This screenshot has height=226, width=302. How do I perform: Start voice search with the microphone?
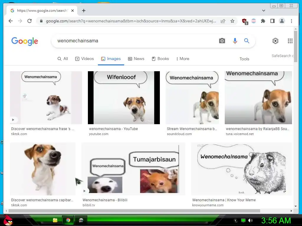[x=235, y=41]
